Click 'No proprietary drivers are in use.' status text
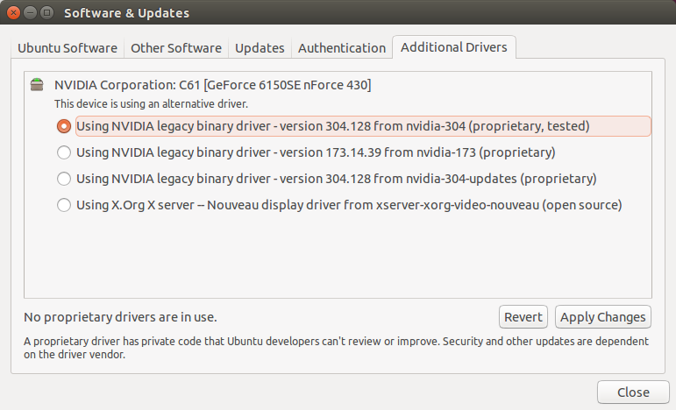The width and height of the screenshot is (676, 410). click(x=120, y=317)
